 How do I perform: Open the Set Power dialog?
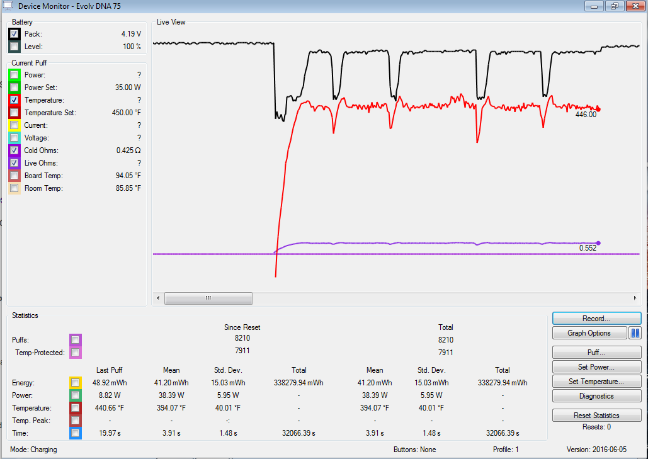[x=596, y=367]
